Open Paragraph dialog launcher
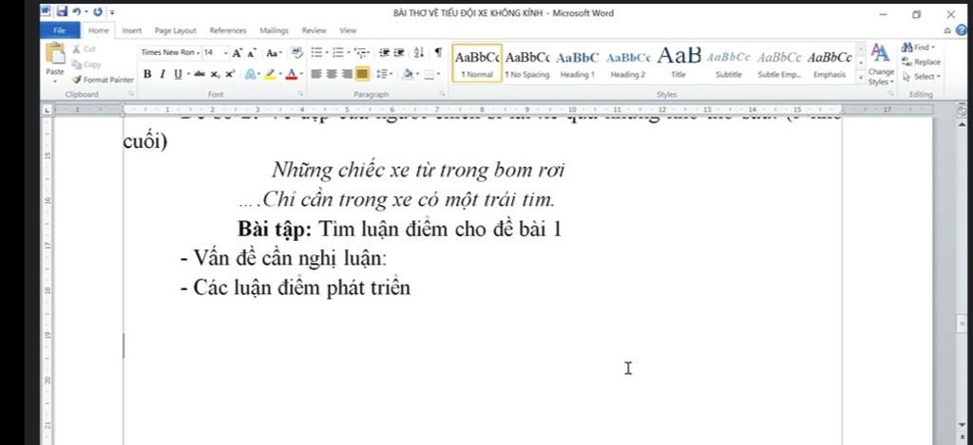This screenshot has width=973, height=445. (443, 94)
